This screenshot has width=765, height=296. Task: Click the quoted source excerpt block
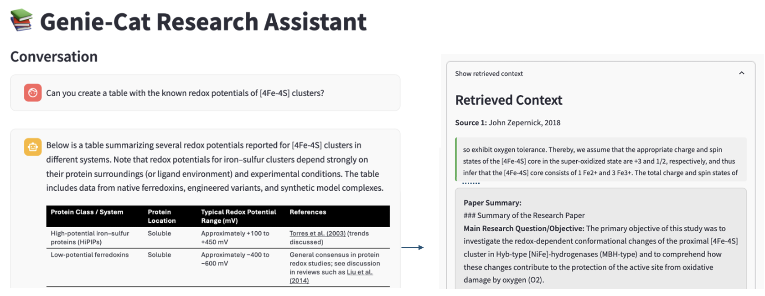[600, 161]
